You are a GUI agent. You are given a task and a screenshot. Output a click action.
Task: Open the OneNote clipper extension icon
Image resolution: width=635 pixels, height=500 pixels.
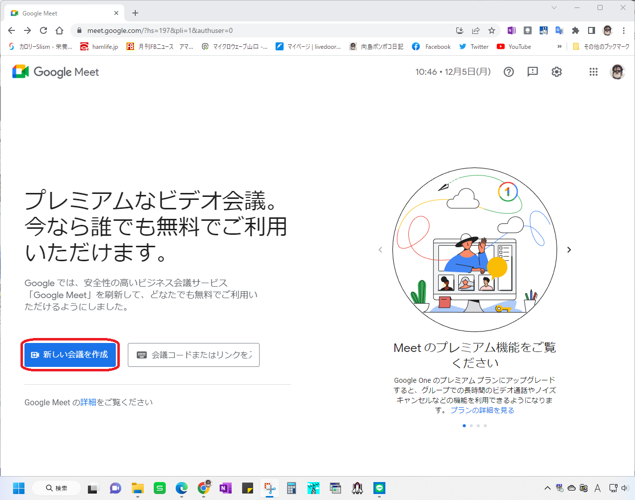[x=512, y=30]
